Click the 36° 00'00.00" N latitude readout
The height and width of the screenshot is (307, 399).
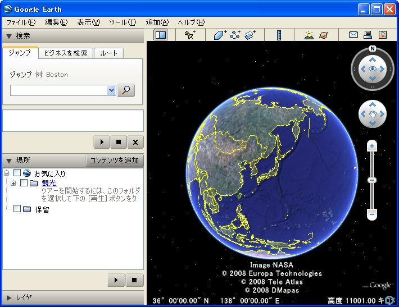click(180, 301)
